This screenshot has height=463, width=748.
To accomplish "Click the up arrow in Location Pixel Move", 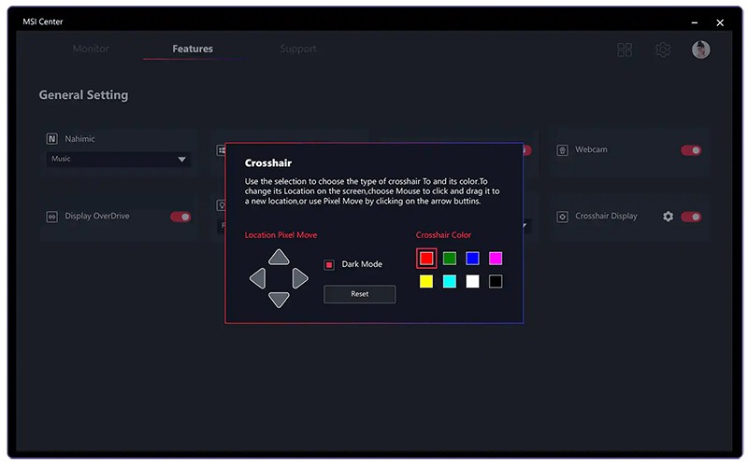I will pyautogui.click(x=279, y=257).
